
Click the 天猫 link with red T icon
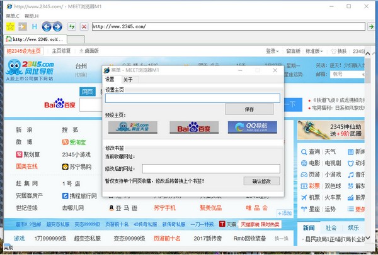tap(227, 224)
